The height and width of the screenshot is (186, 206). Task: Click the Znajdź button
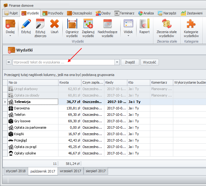pos(130,62)
